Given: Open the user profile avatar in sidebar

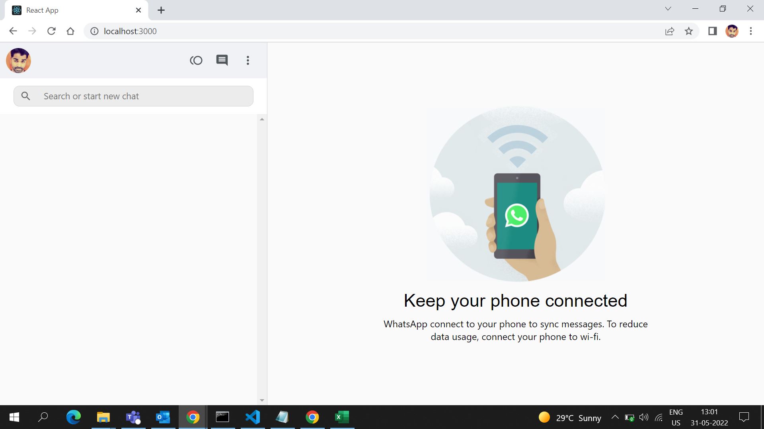Looking at the screenshot, I should point(18,60).
